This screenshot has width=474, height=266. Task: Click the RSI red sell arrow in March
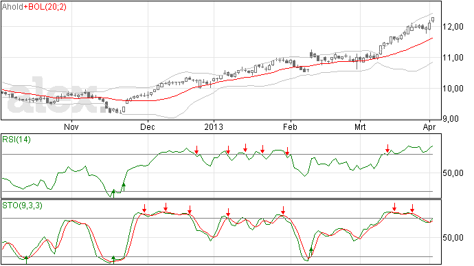point(387,148)
